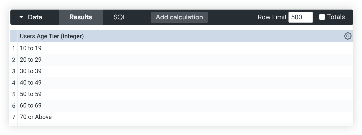Switch to the Results tab
The height and width of the screenshot is (135, 362).
tap(81, 17)
